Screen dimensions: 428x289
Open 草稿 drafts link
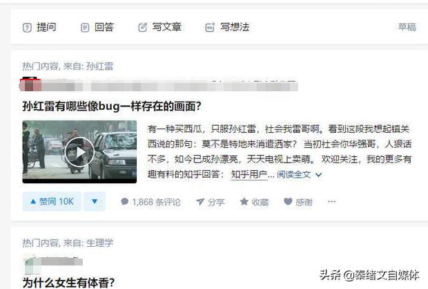pyautogui.click(x=407, y=27)
